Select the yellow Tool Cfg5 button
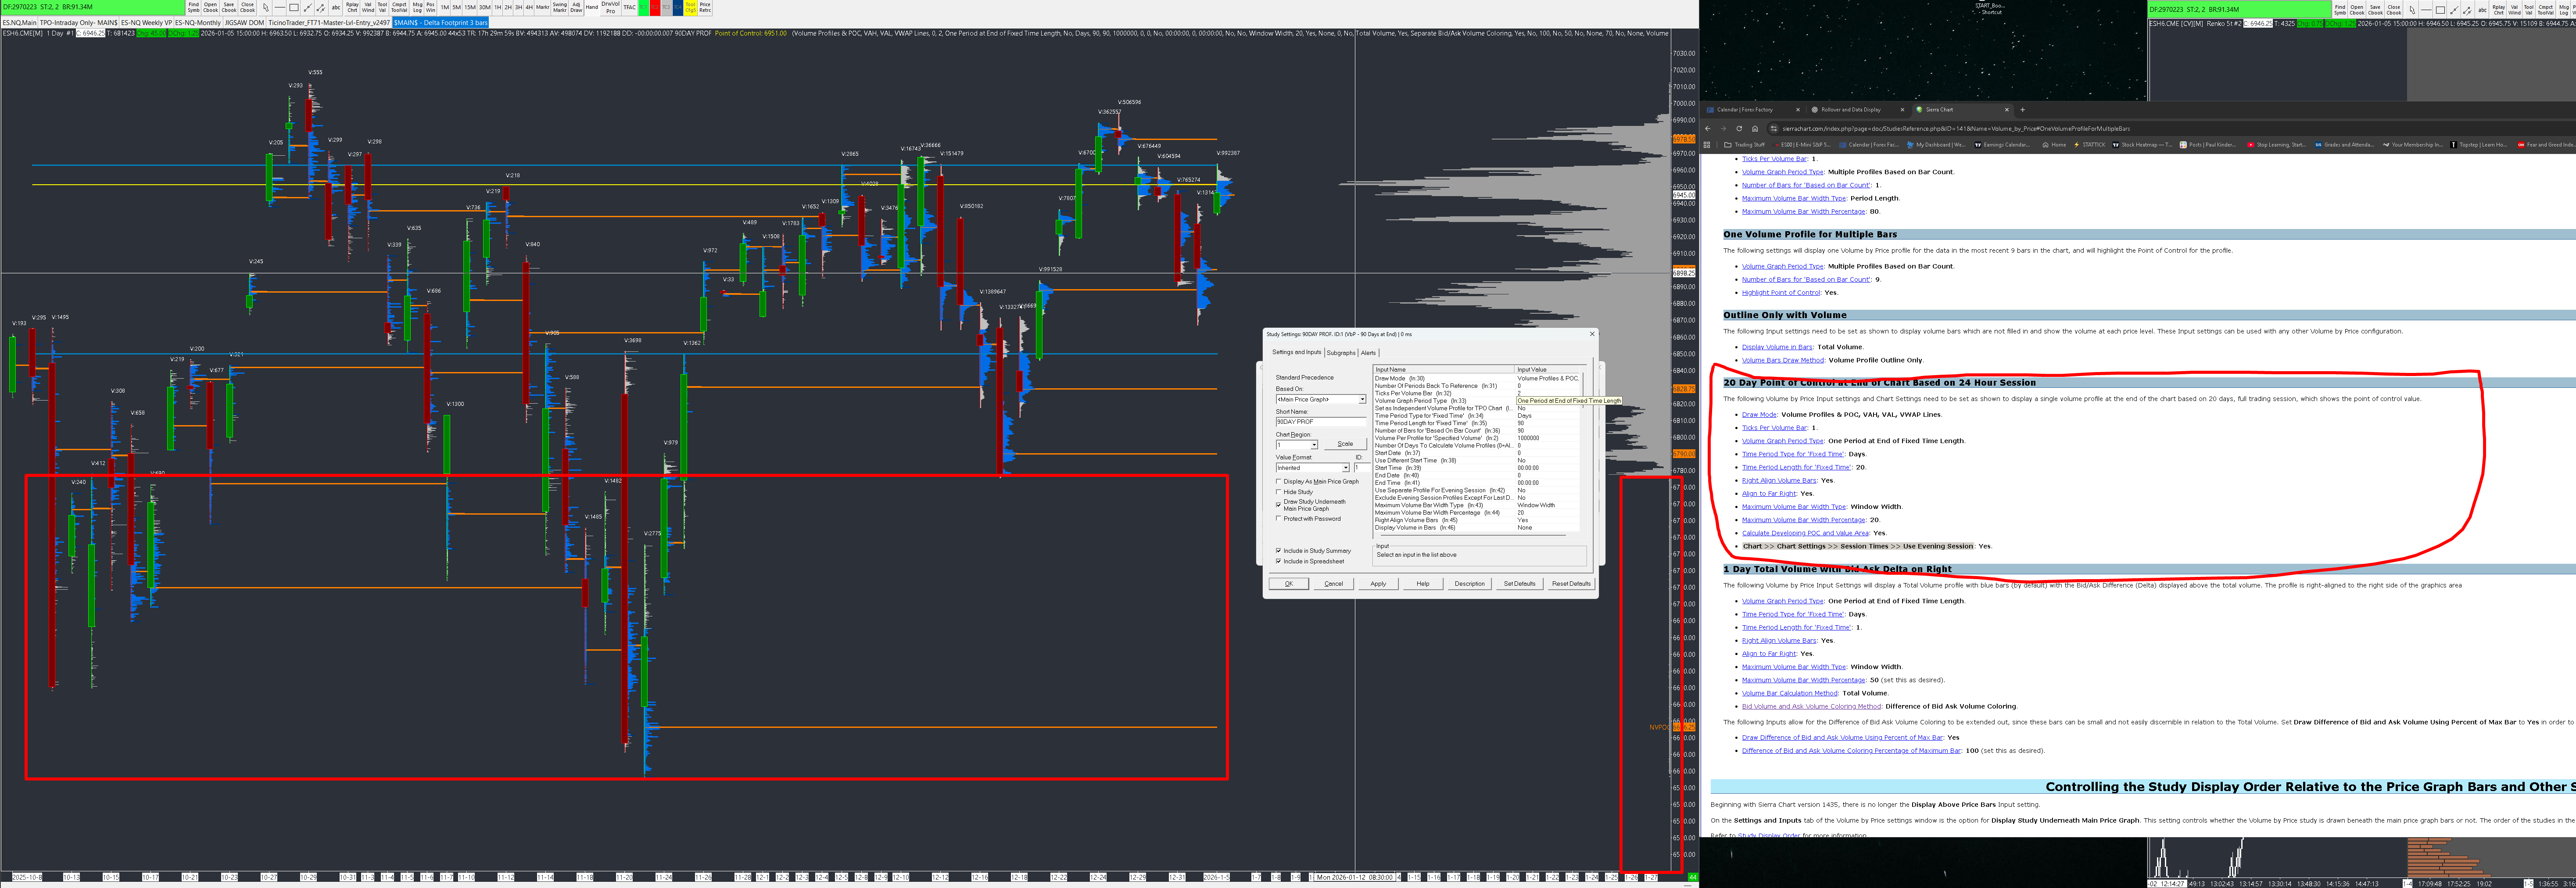Screen dimensions: 2576x888 691,7
